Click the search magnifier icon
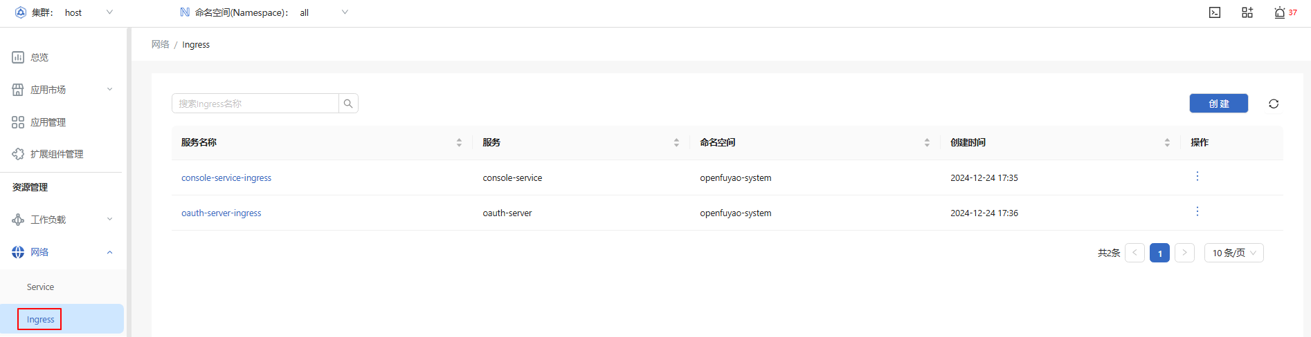Screen dimensions: 1311x337 point(348,104)
